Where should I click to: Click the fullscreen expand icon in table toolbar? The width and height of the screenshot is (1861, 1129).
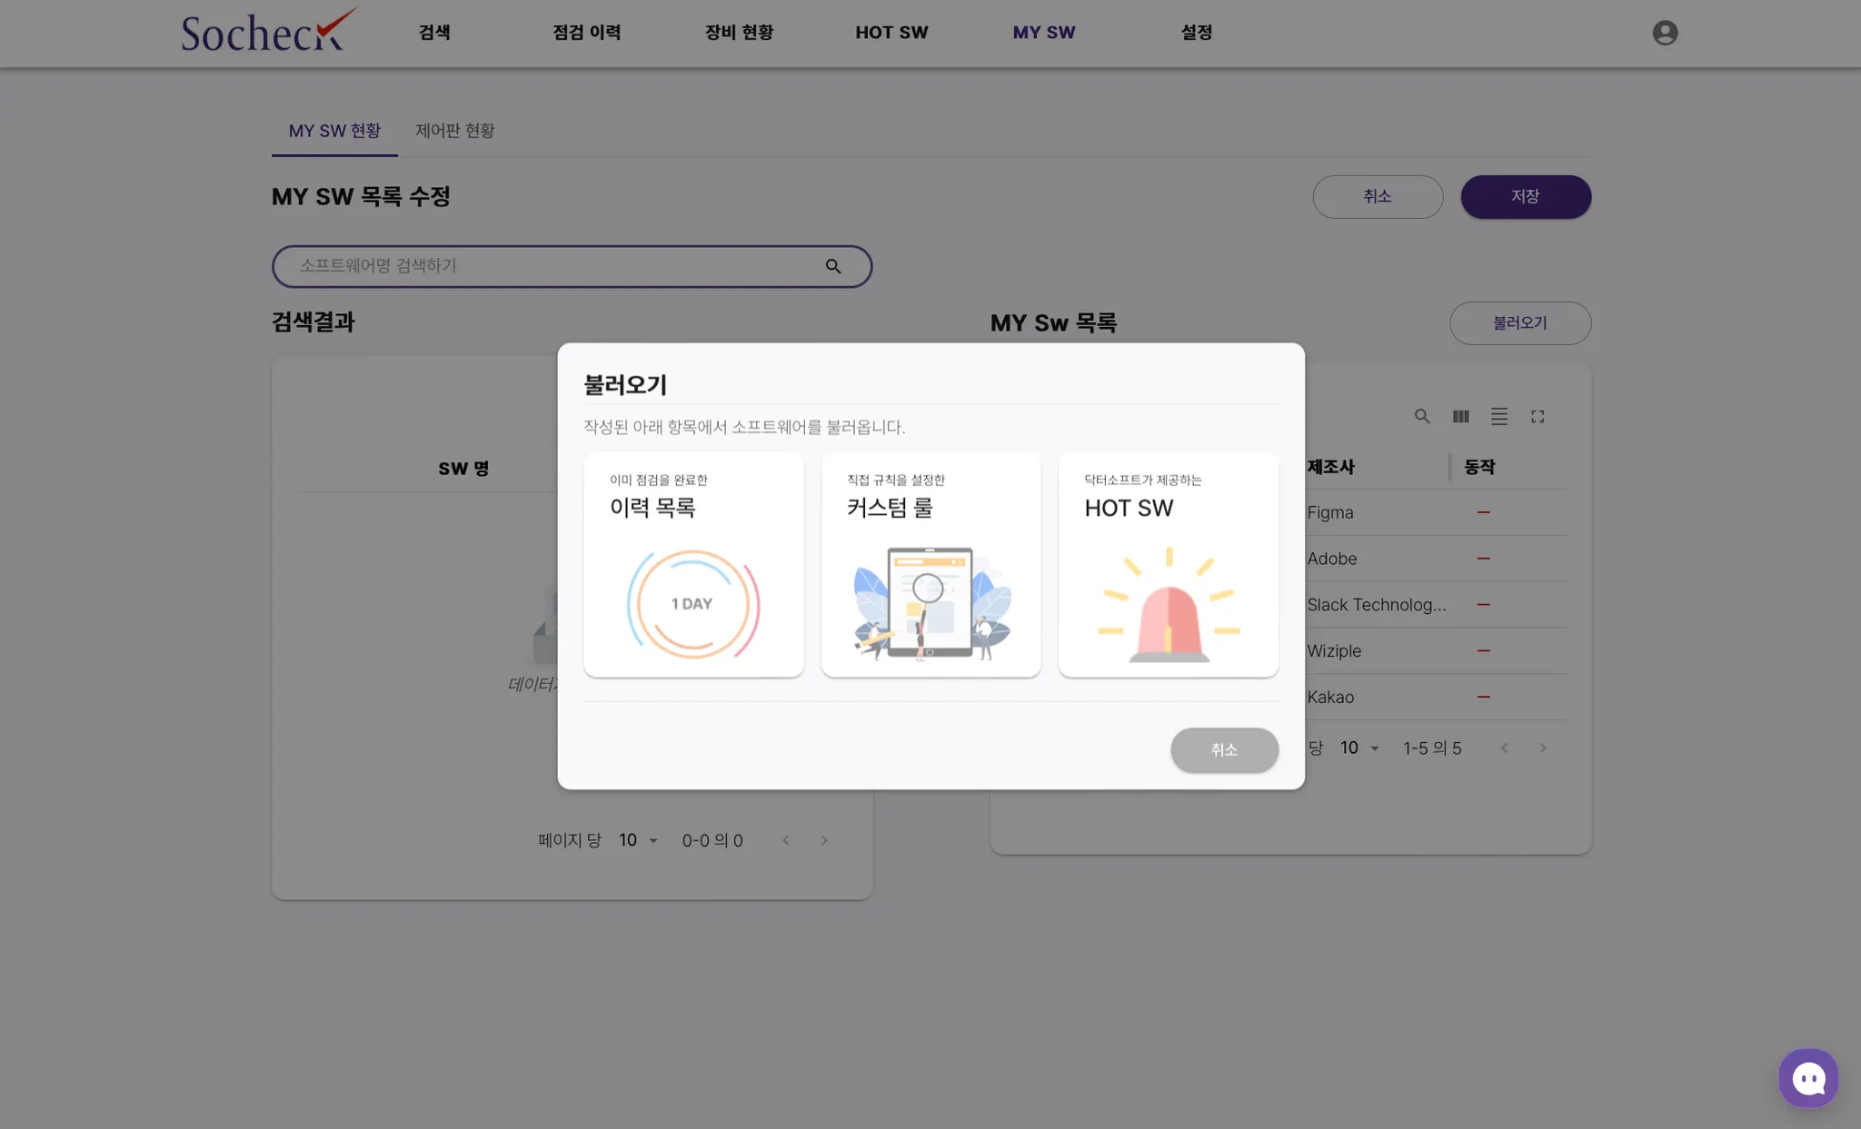coord(1538,416)
